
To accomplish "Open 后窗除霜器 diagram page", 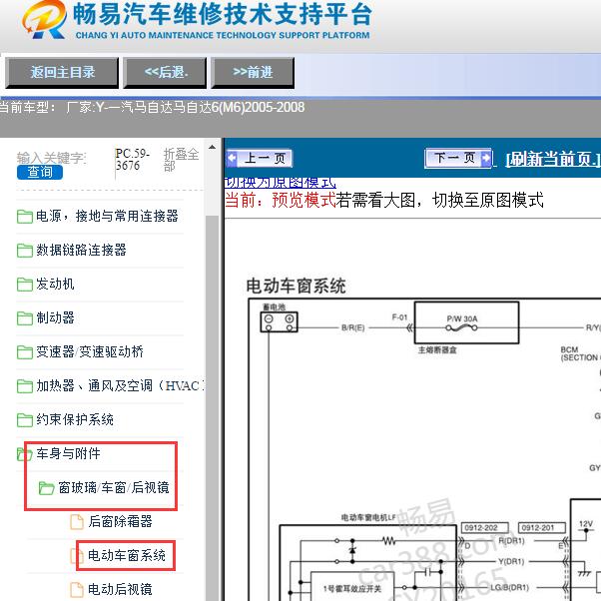I will pos(120,521).
